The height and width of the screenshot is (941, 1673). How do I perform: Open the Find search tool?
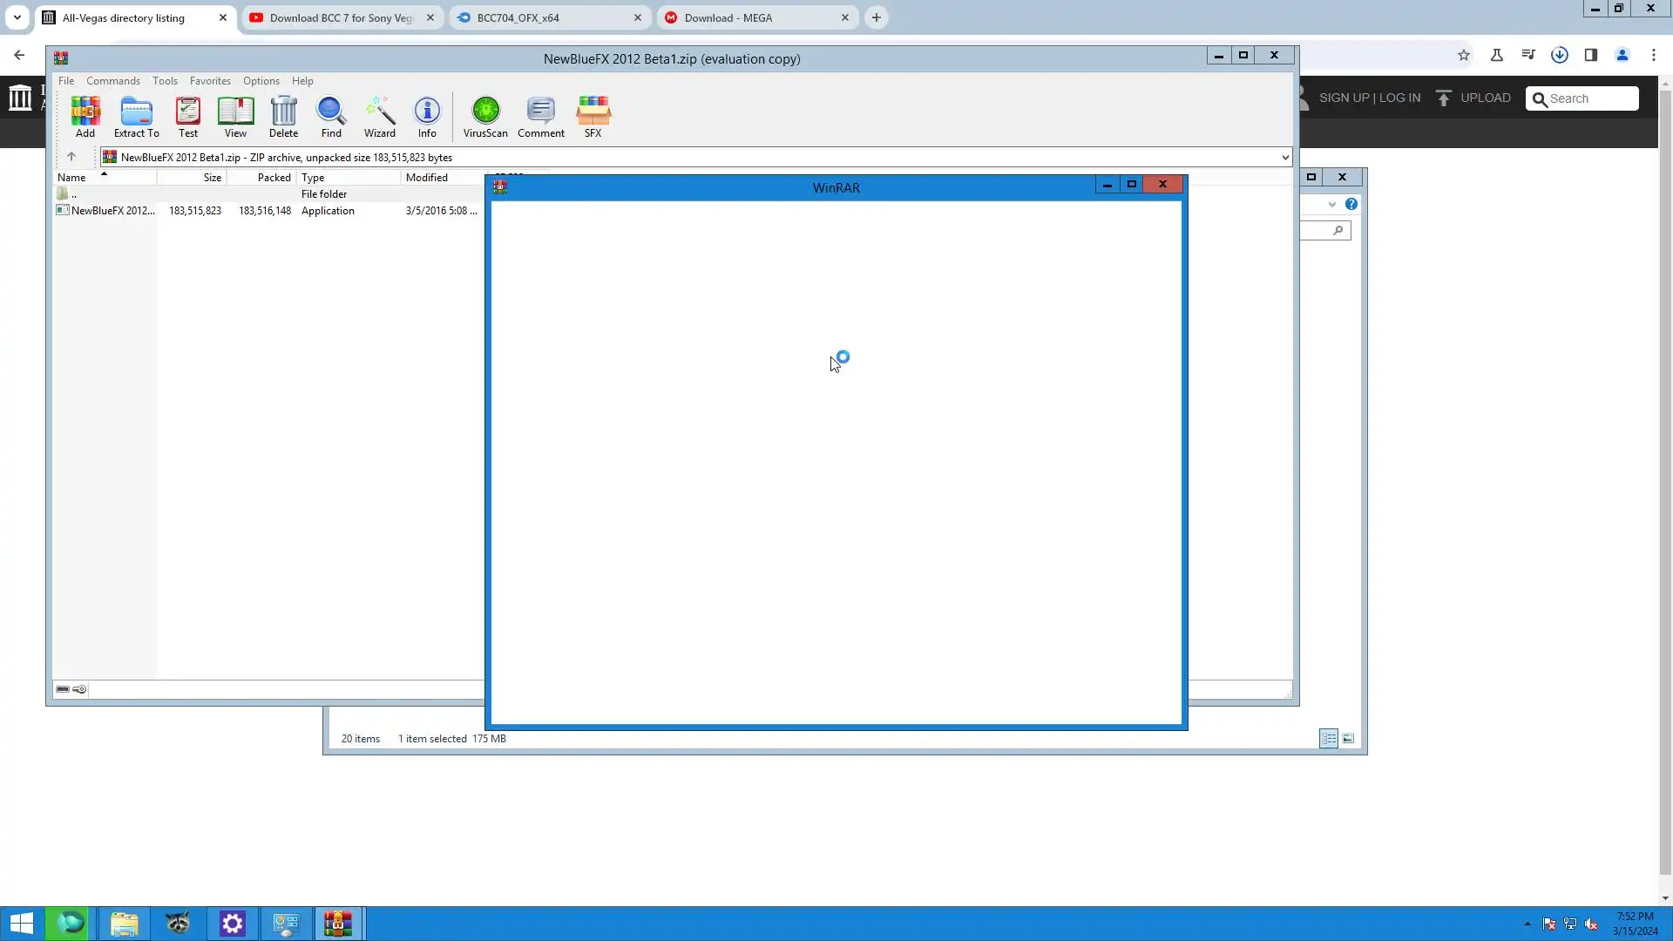331,116
